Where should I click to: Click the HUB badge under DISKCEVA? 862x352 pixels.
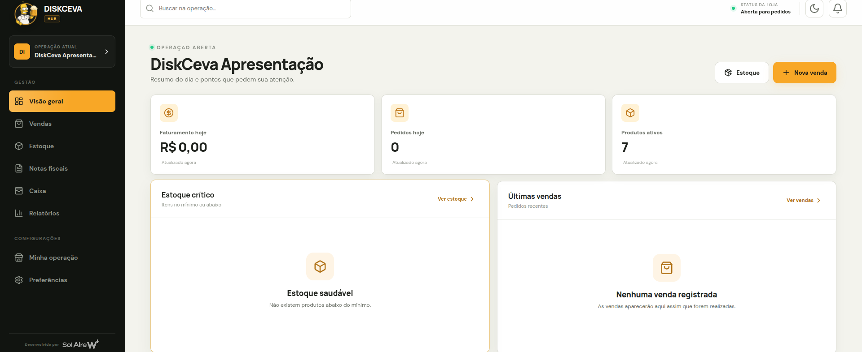[x=52, y=19]
